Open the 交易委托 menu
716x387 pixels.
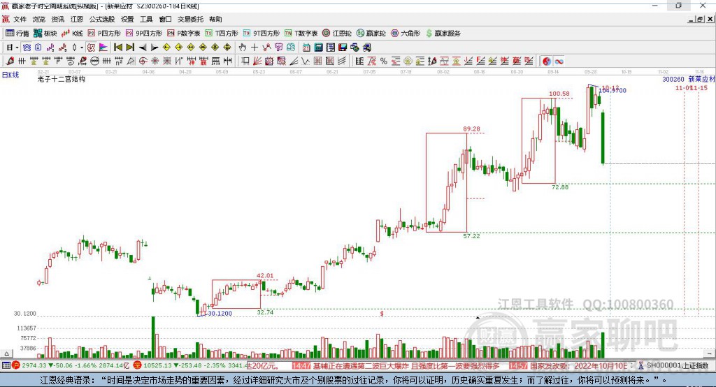tap(190, 19)
